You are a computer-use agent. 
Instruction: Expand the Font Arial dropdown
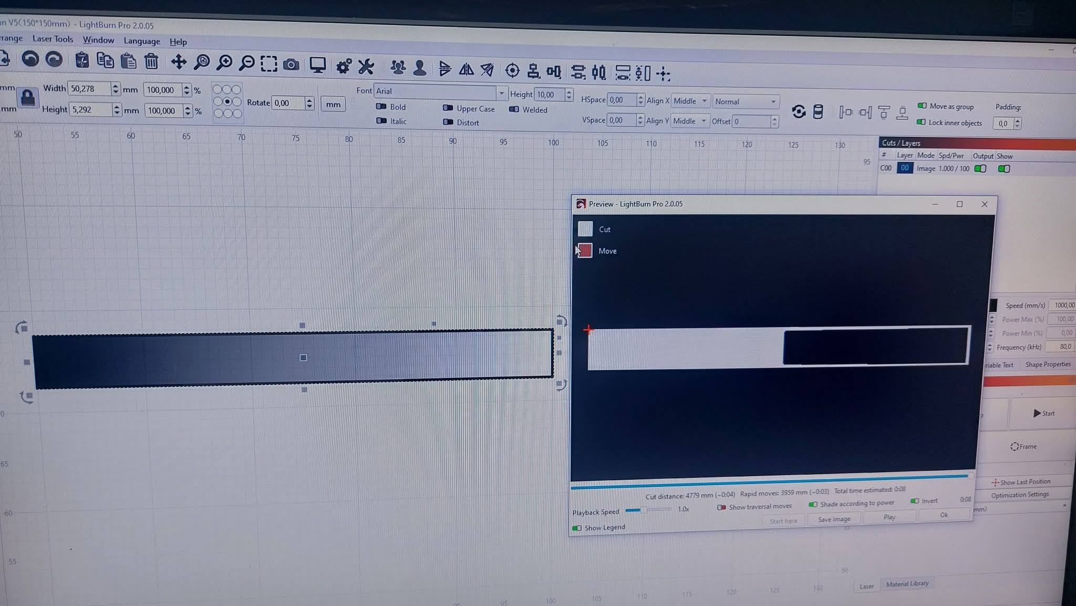[x=501, y=93]
